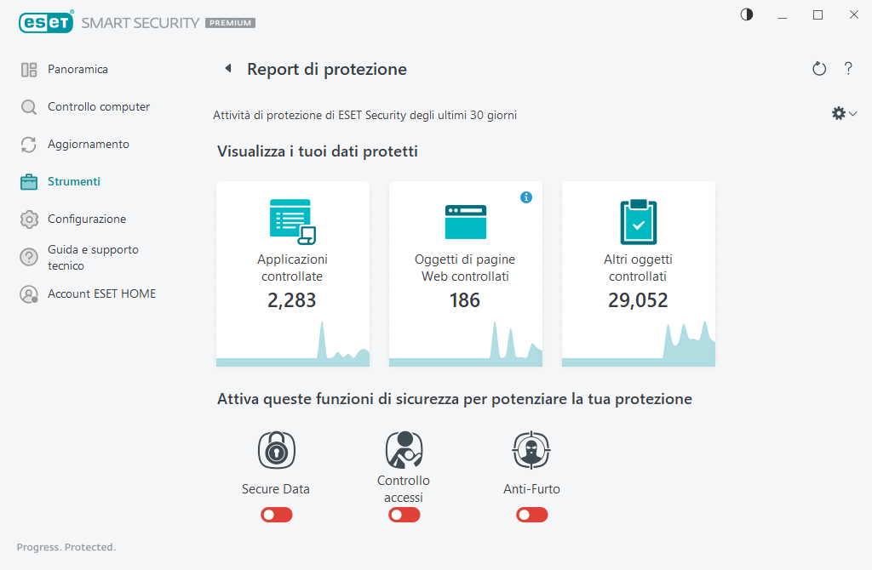Click the Anti-Furto thief icon

point(531,450)
